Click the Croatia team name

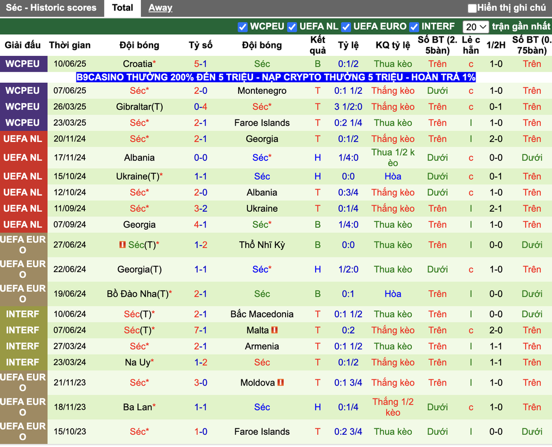[137, 64]
